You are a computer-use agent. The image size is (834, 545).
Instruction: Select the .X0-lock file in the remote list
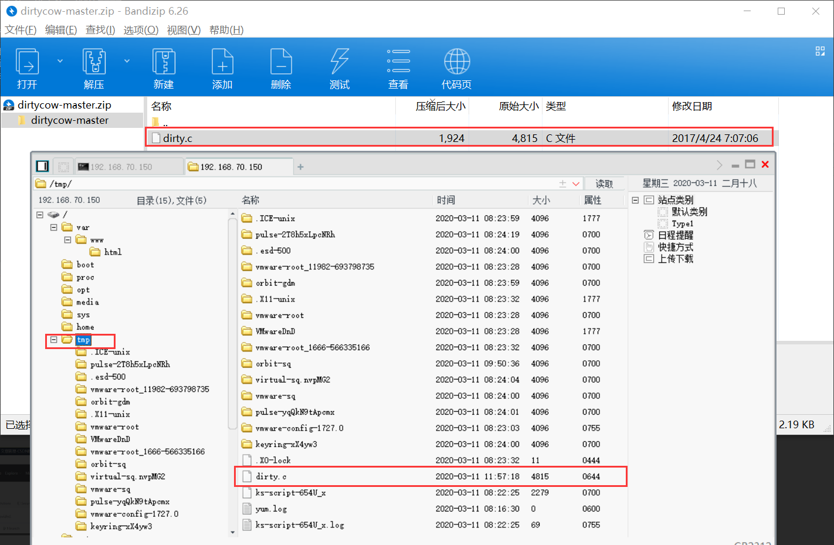[273, 461]
